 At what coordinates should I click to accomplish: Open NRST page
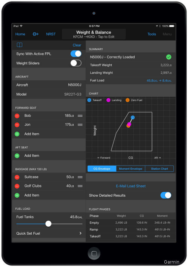click(51, 34)
